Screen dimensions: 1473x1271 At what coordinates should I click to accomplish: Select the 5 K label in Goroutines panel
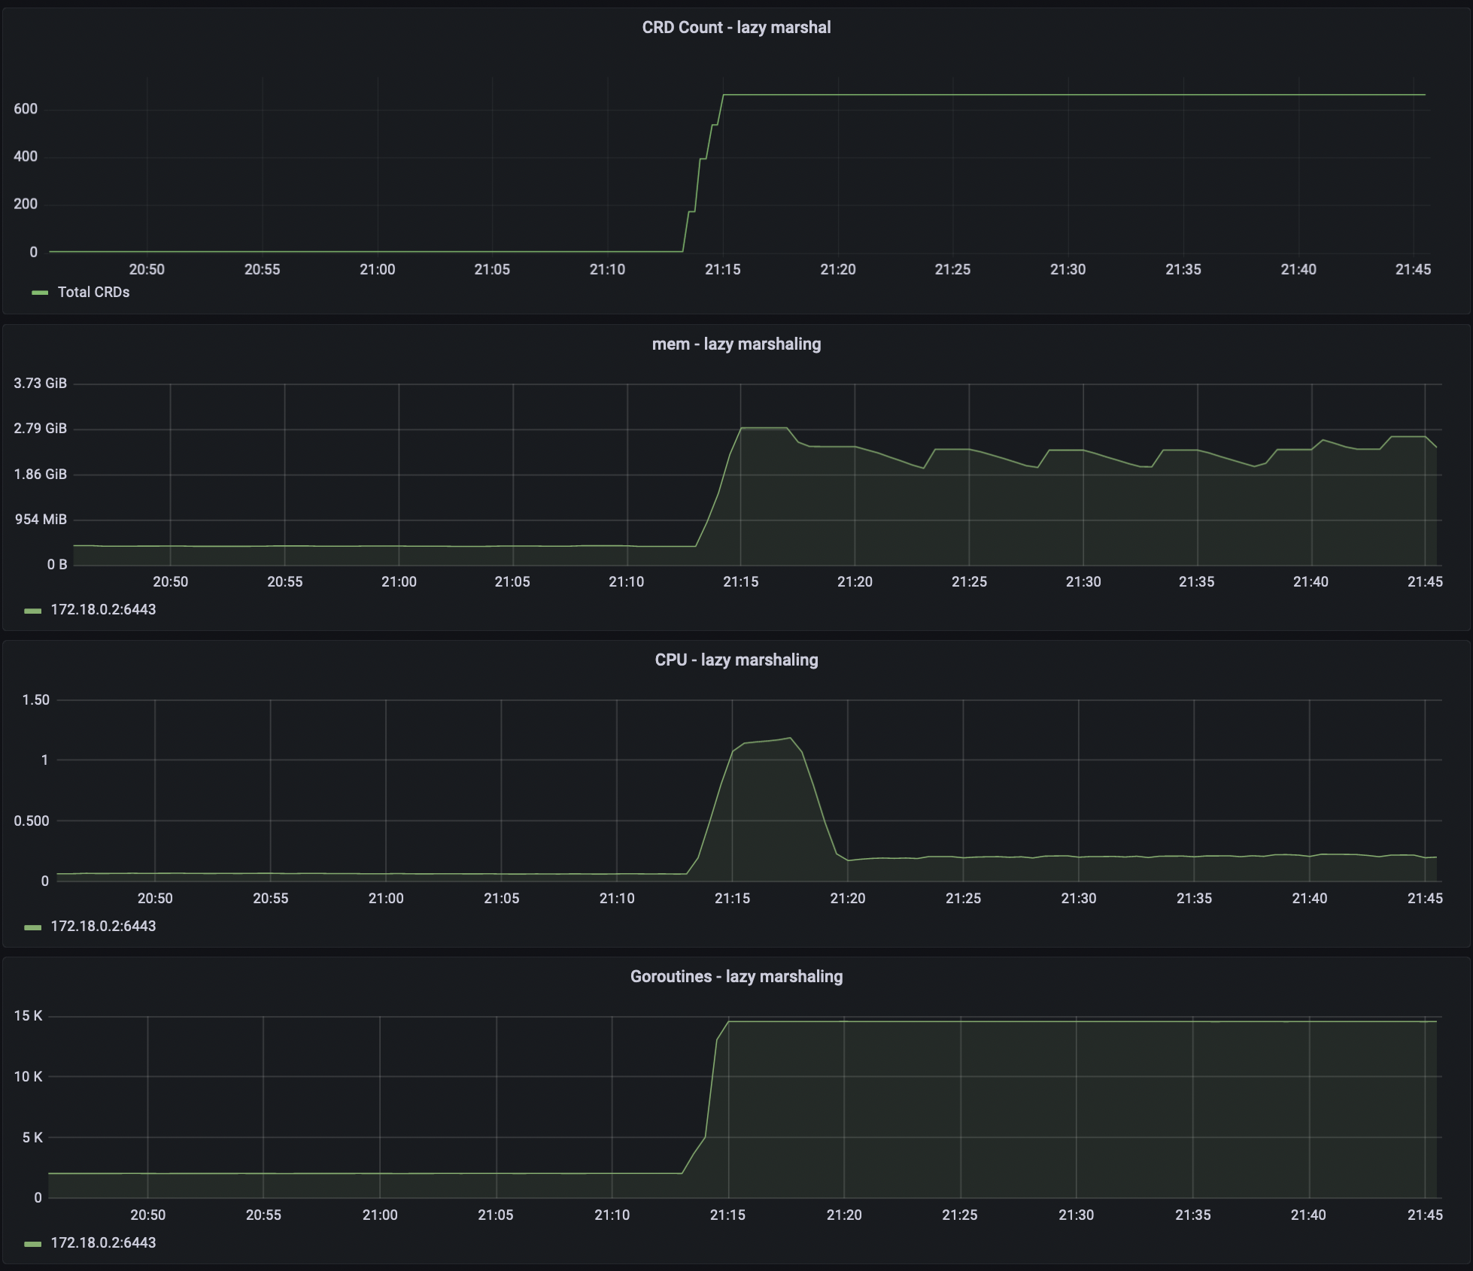32,1138
